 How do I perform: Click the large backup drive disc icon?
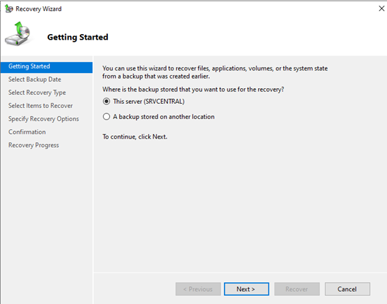(x=18, y=33)
